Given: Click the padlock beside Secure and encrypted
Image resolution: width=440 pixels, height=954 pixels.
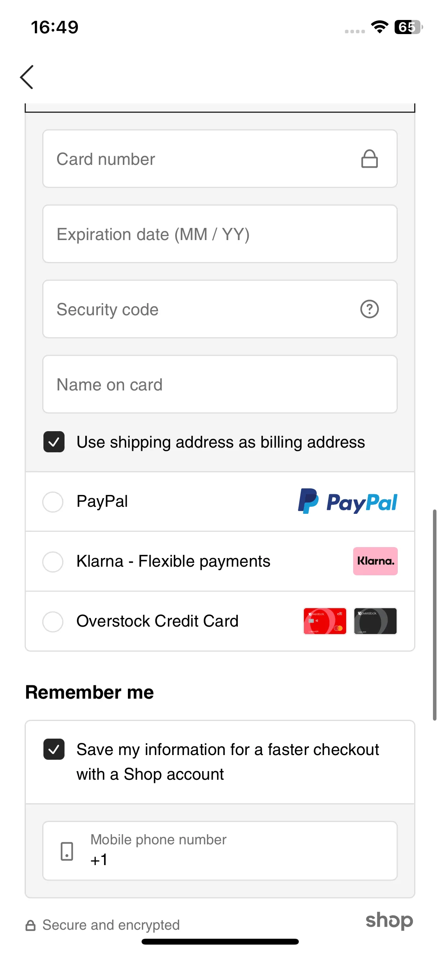Looking at the screenshot, I should coord(31,925).
